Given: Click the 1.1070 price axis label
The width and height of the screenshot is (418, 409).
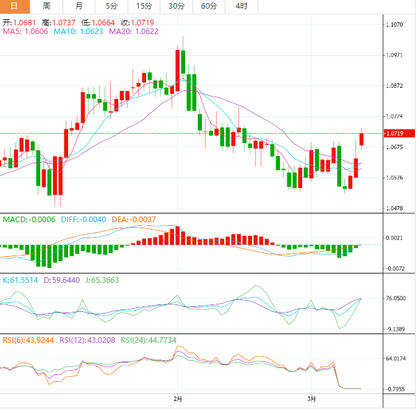Looking at the screenshot, I should coord(394,25).
